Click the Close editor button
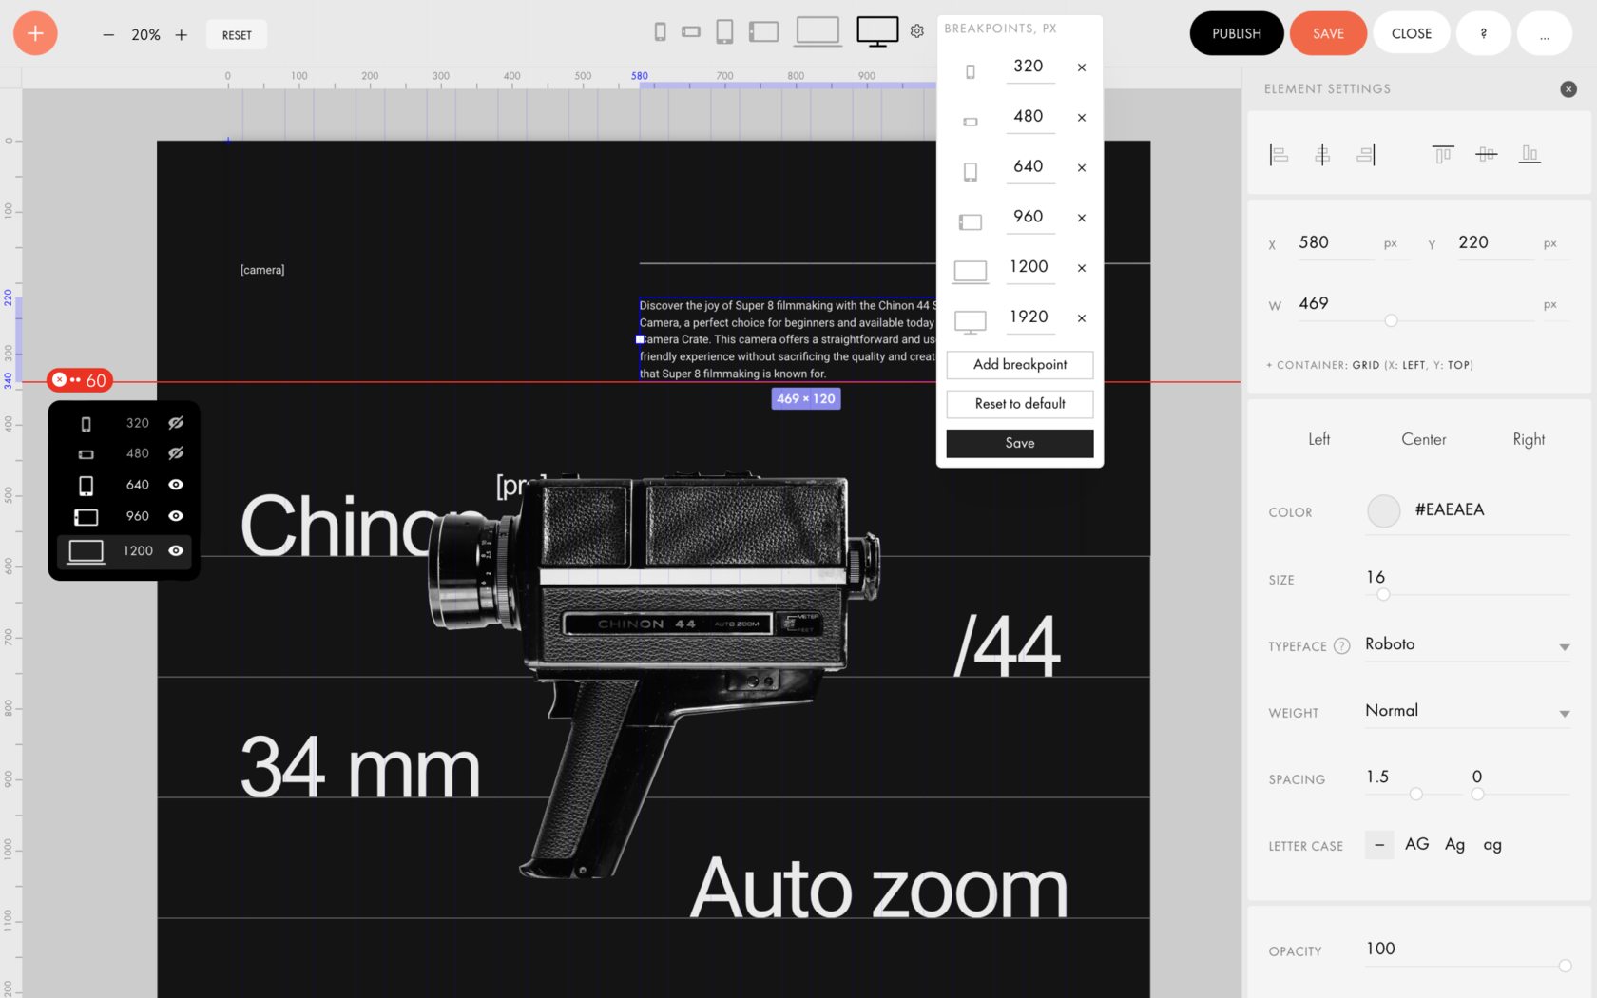 (x=1412, y=33)
